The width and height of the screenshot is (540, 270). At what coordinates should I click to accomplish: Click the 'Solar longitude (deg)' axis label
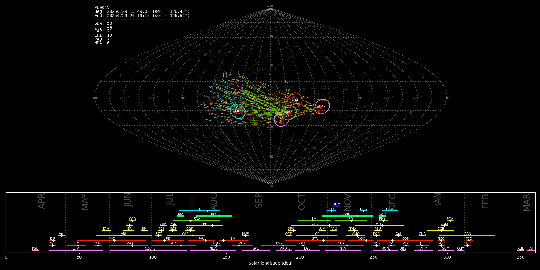(271, 263)
